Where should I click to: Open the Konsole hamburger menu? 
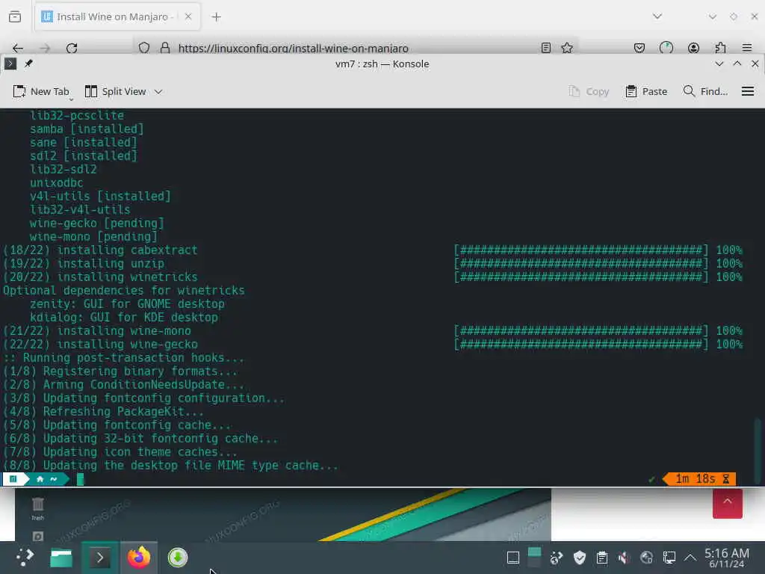click(747, 91)
